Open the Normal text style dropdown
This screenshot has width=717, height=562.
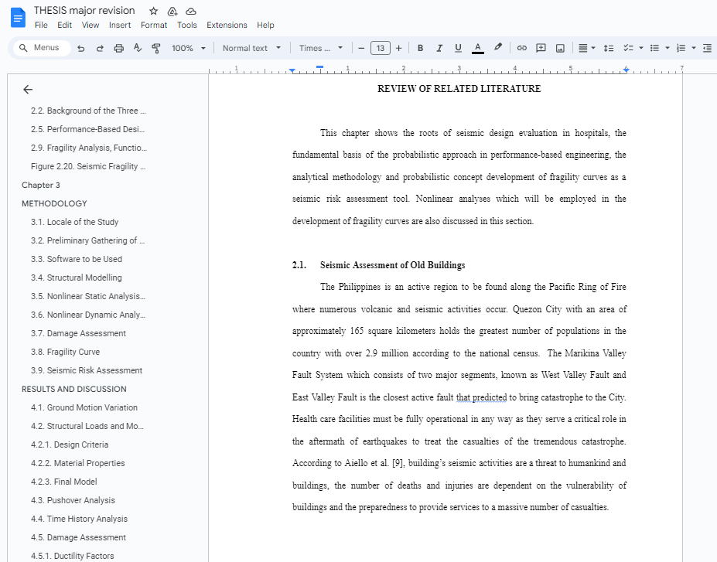[x=251, y=48]
